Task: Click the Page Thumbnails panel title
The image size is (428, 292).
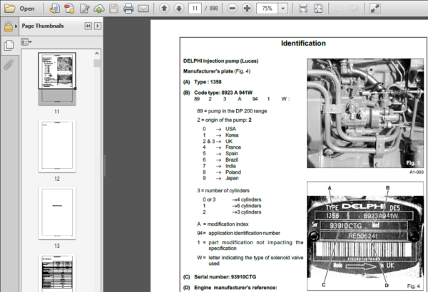Action: click(43, 26)
